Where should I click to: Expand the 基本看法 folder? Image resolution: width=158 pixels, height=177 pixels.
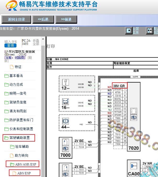(16, 76)
